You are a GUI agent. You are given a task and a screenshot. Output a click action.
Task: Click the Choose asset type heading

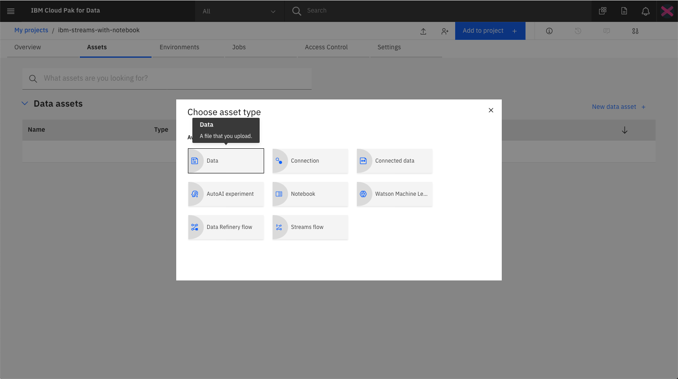tap(224, 112)
